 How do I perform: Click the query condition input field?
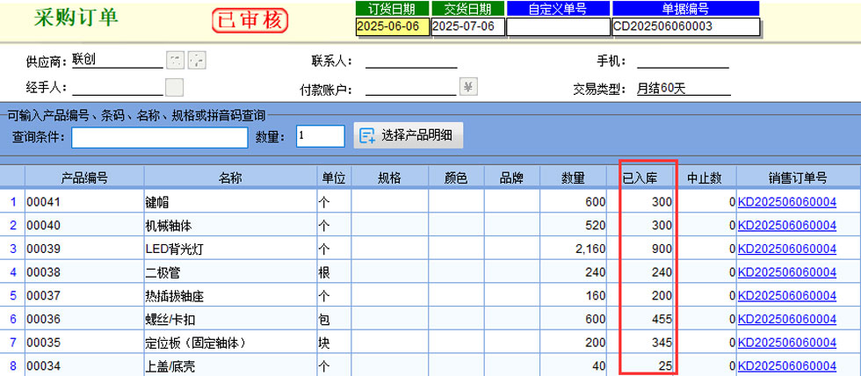(x=160, y=137)
